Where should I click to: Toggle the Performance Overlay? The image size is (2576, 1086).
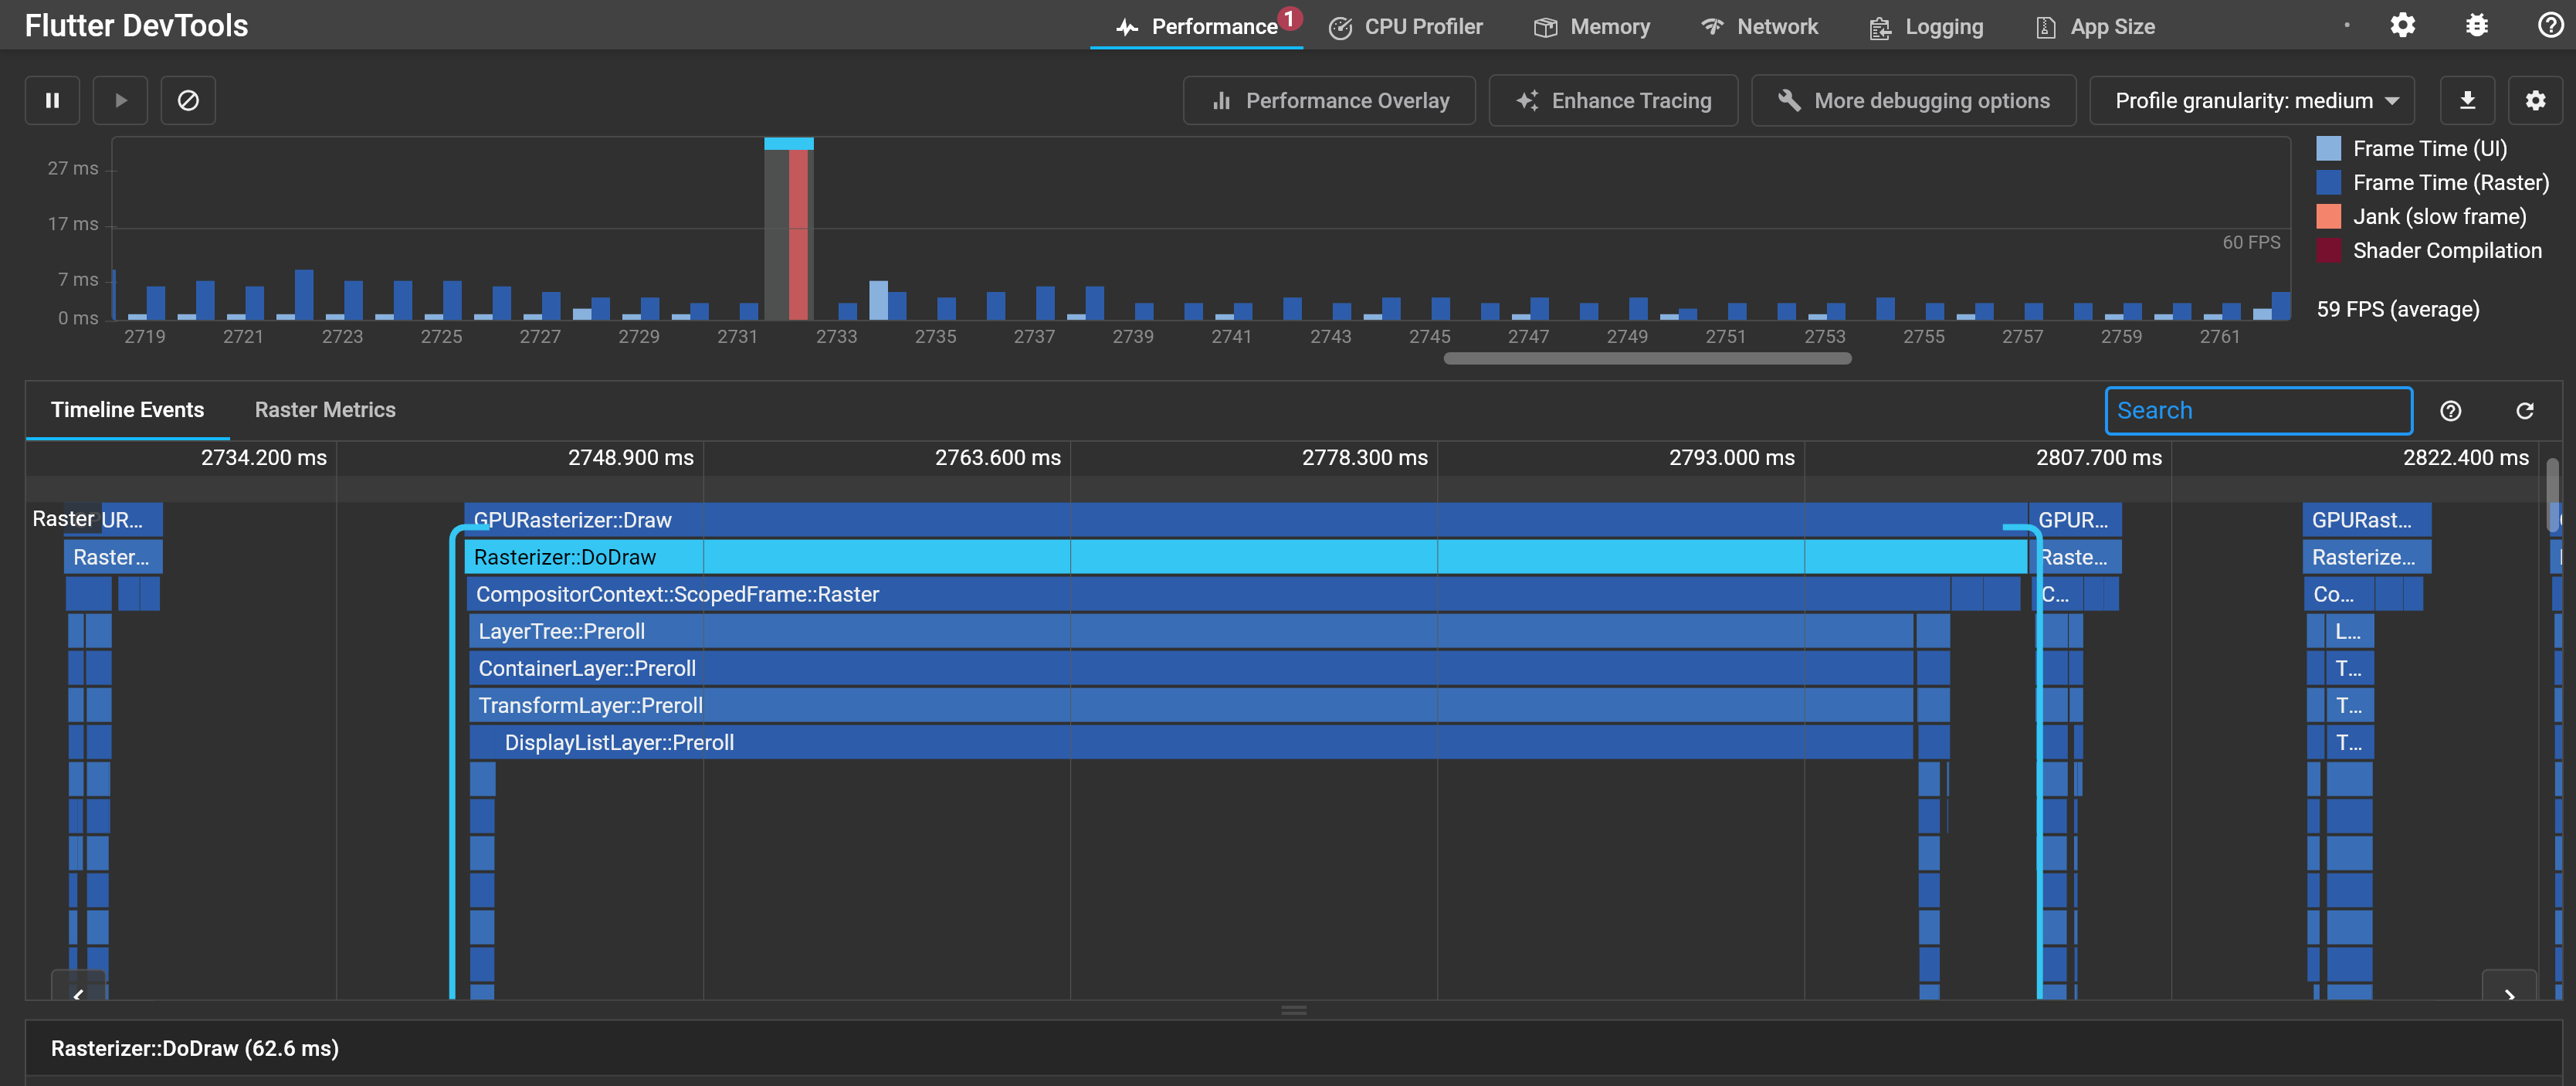pos(1329,100)
